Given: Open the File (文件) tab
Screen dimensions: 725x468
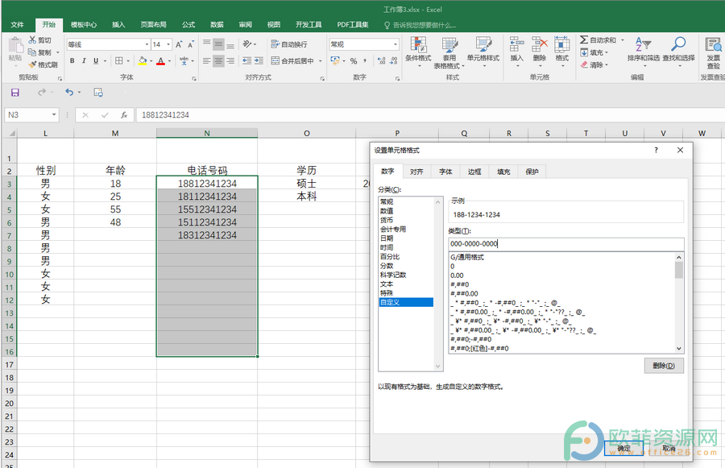Looking at the screenshot, I should coord(17,24).
